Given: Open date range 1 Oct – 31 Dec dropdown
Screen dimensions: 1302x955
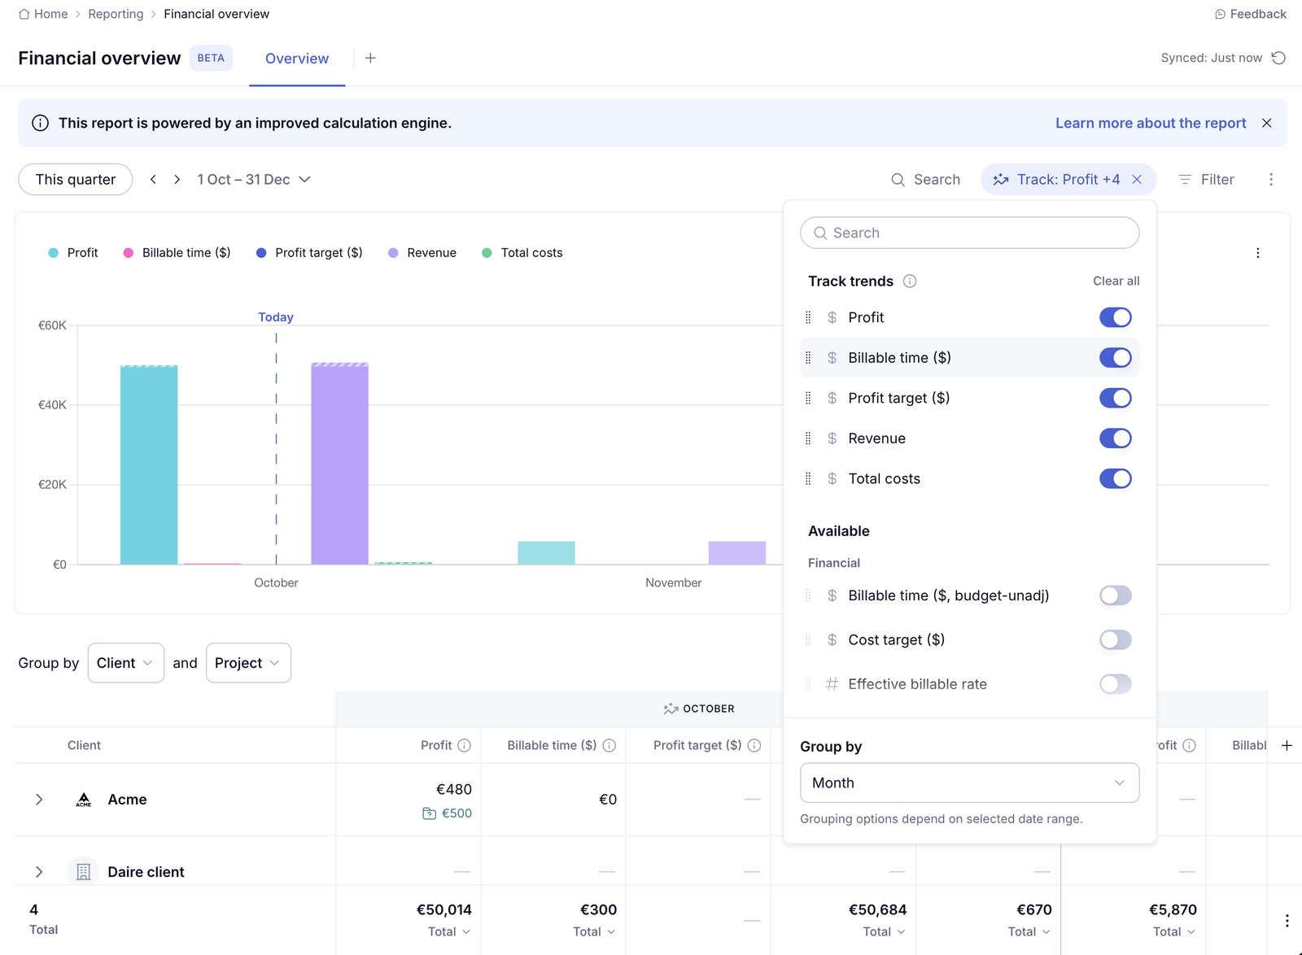Looking at the screenshot, I should (254, 179).
